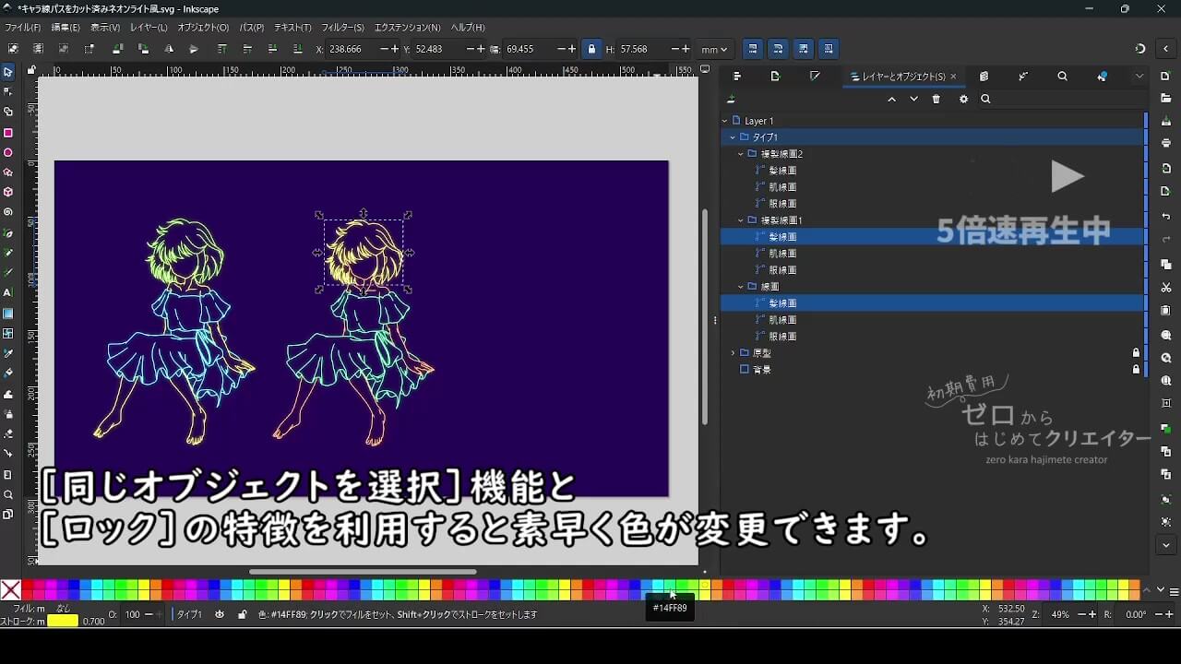
Task: Expand the 原型 layer group
Action: (x=734, y=352)
